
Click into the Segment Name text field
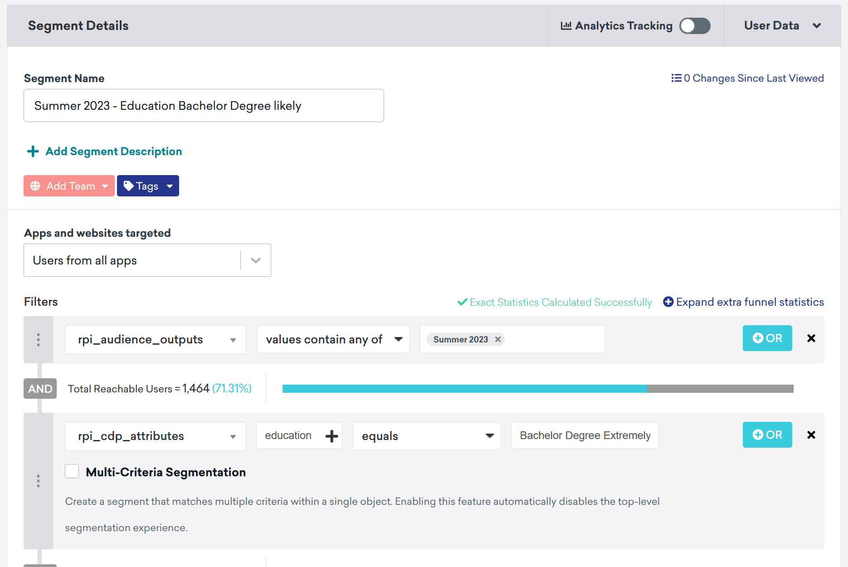pyautogui.click(x=204, y=106)
